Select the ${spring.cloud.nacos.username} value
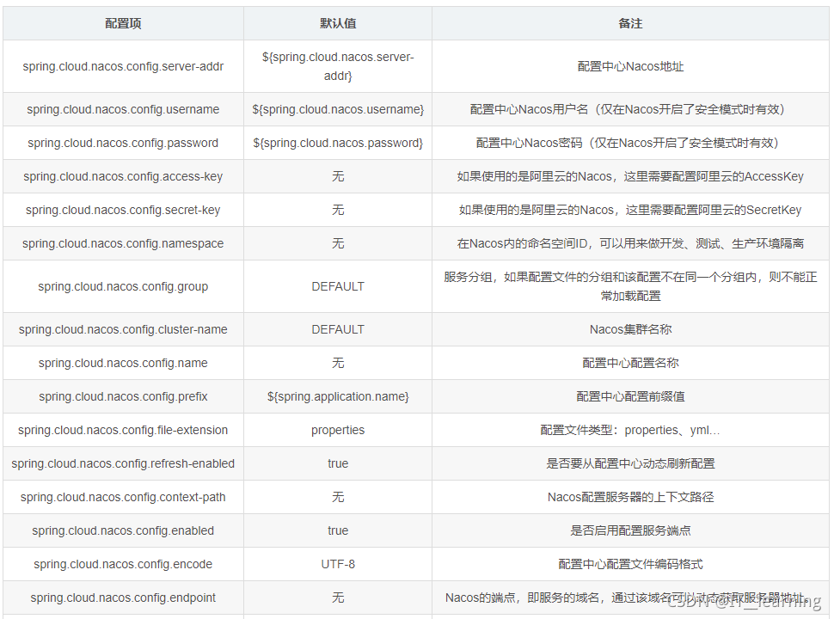This screenshot has height=619, width=834. 338,109
